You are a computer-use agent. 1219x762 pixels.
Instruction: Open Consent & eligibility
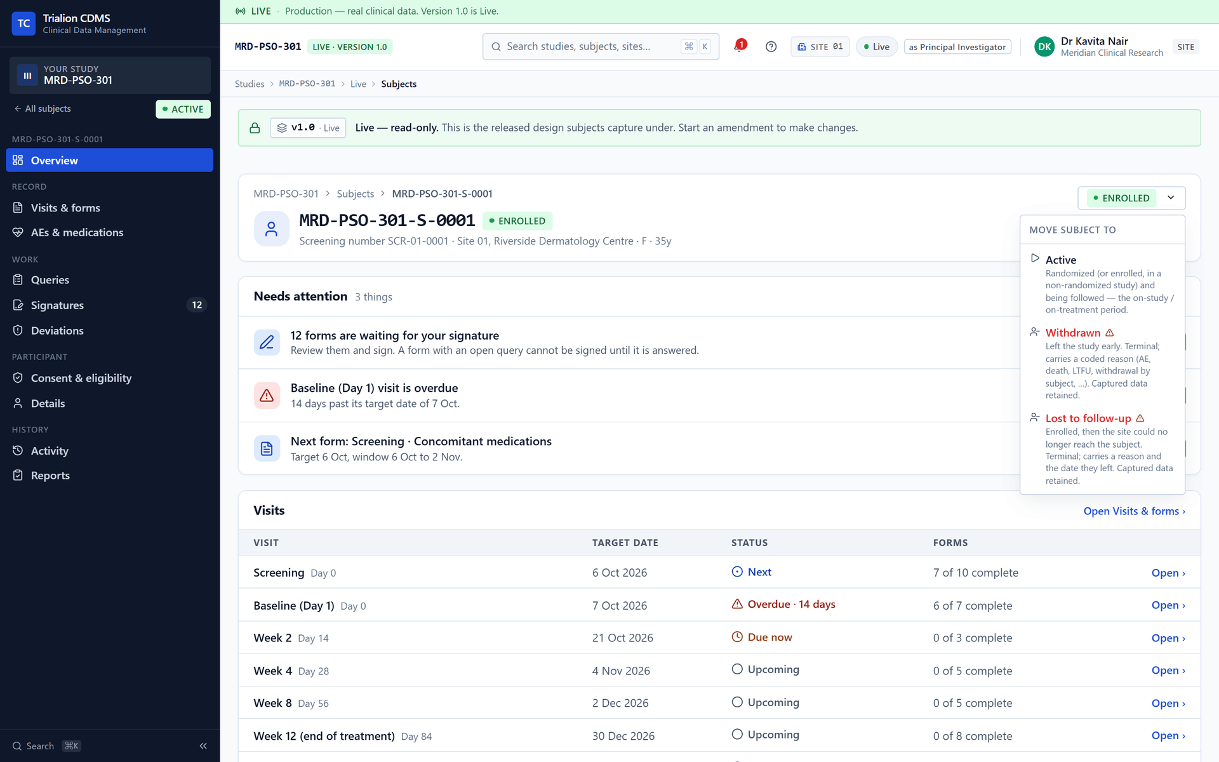tap(109, 378)
